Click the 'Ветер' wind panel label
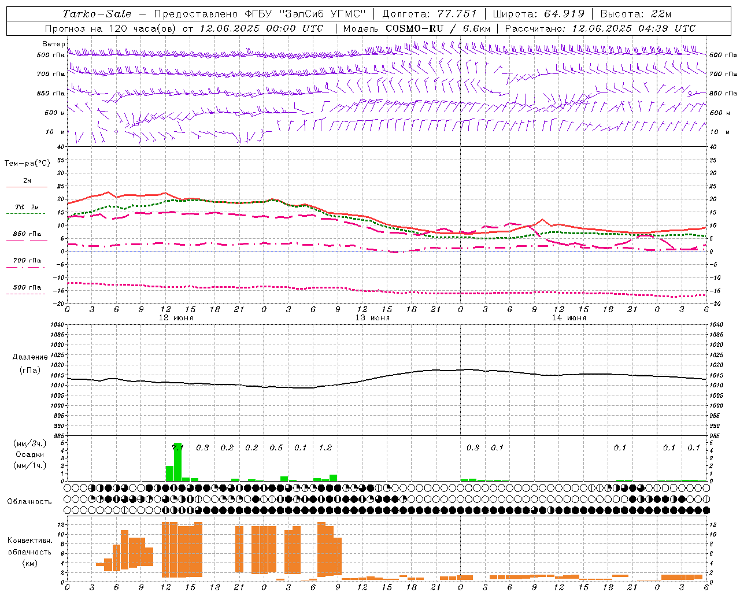This screenshot has height=592, width=740. pos(53,44)
